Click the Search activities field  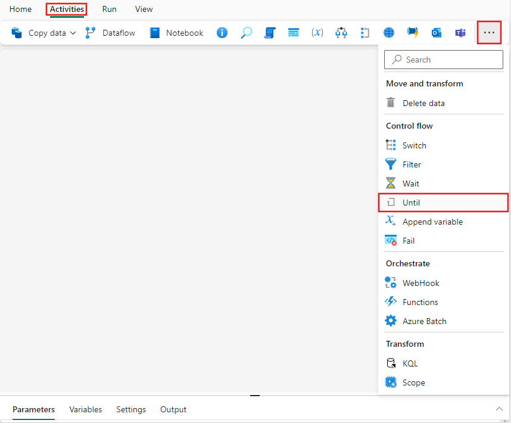[443, 60]
